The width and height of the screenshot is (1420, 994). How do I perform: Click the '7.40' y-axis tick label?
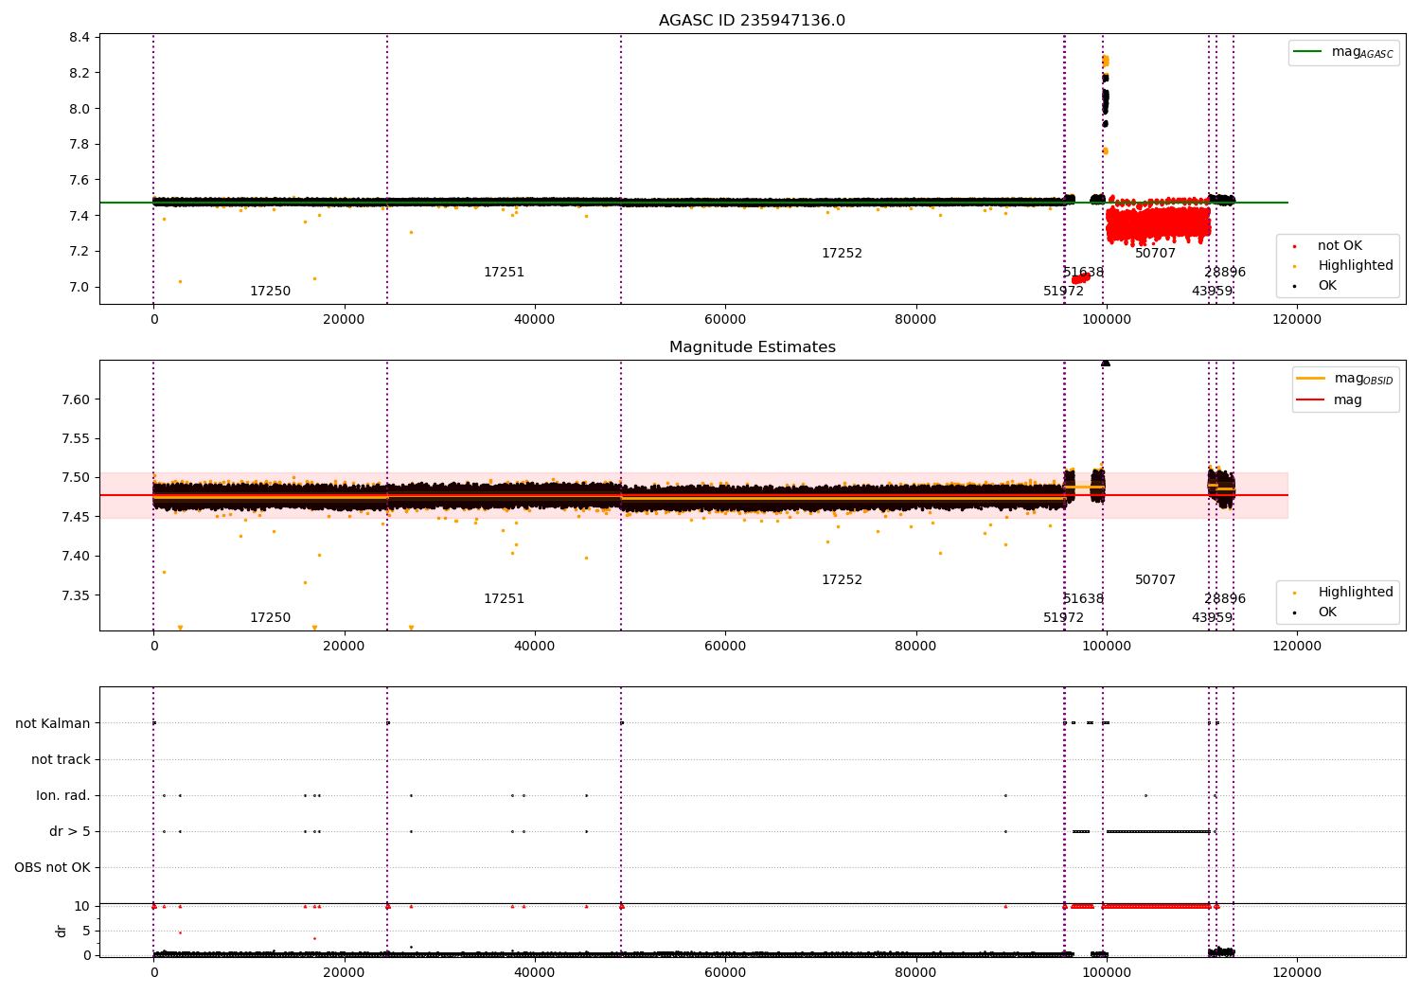coord(77,557)
